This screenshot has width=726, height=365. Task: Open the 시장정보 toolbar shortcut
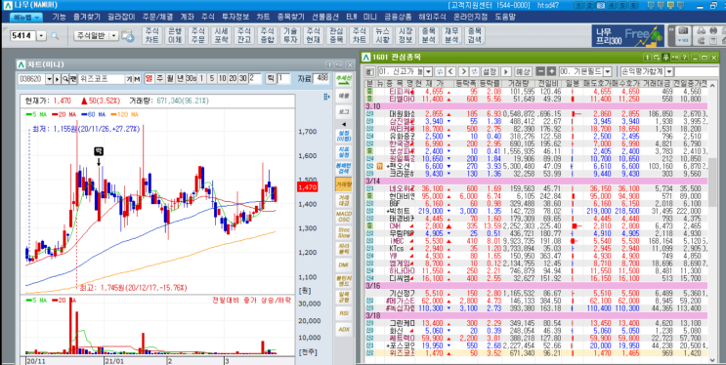[406, 35]
